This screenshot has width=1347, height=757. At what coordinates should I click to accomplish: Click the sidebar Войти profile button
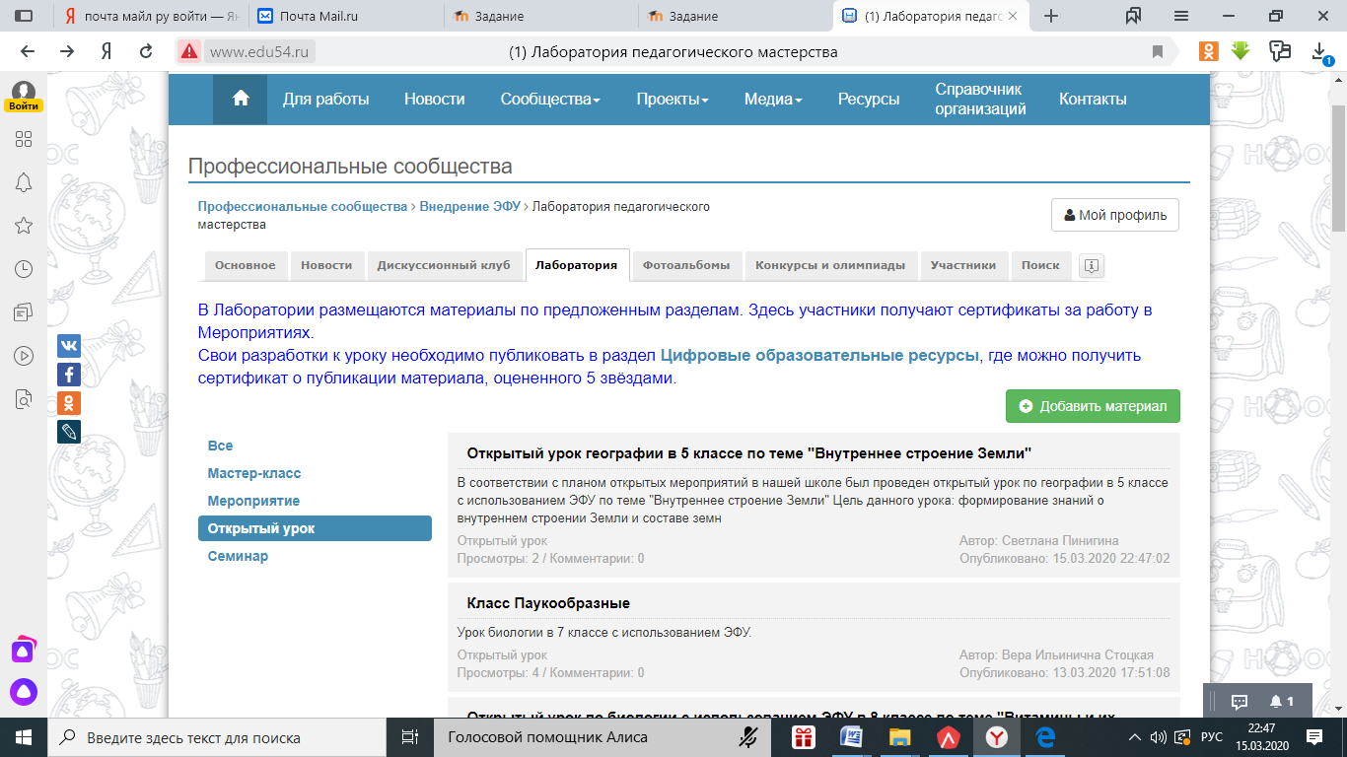(x=24, y=98)
